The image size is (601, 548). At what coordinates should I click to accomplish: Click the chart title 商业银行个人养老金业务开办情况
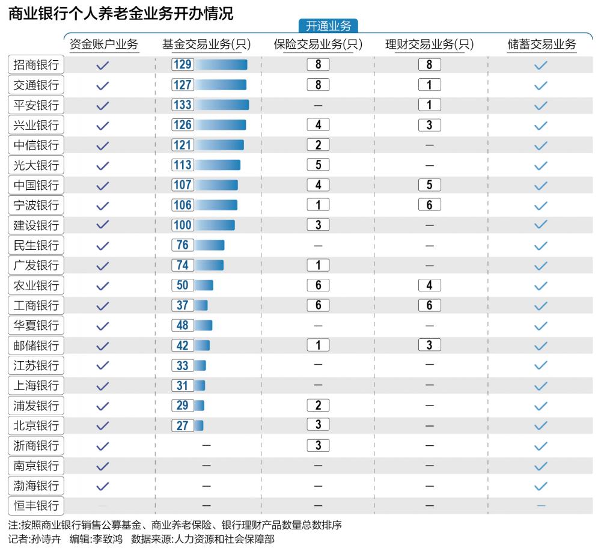tap(121, 13)
